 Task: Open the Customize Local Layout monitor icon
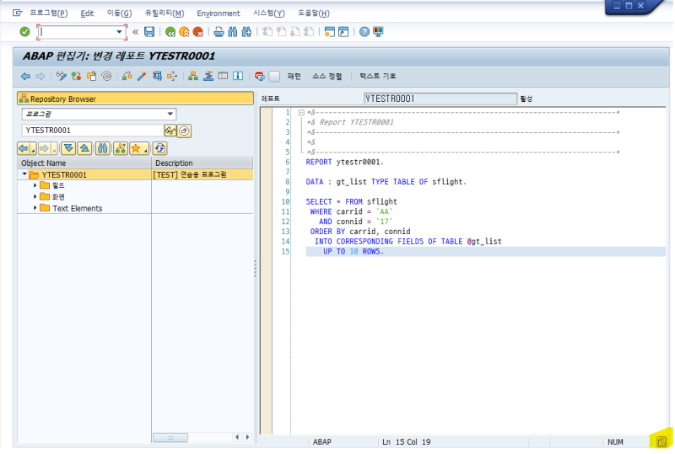378,32
